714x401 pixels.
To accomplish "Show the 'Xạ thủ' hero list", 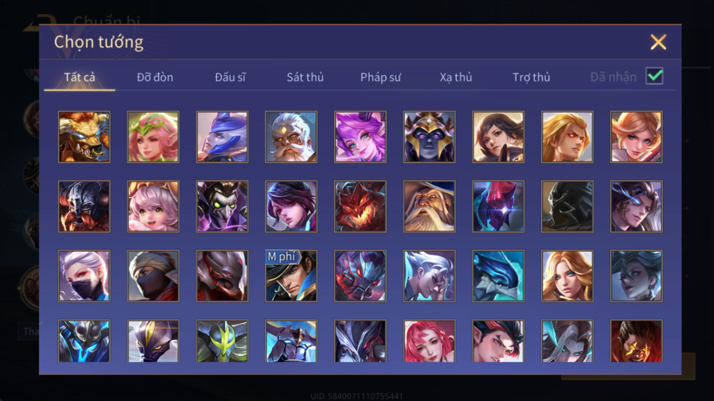I will pos(456,77).
